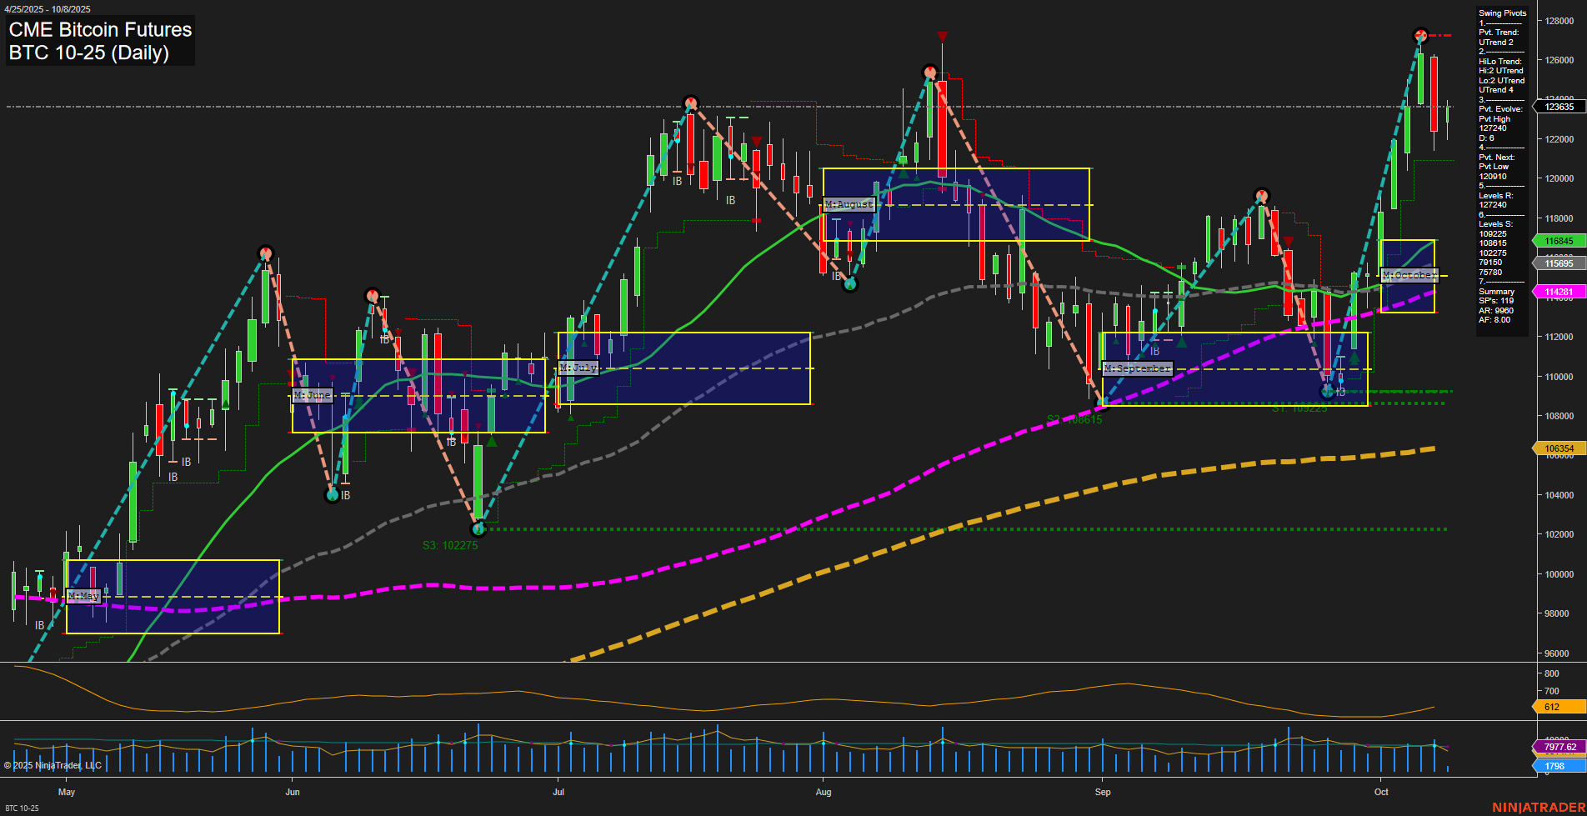
Task: Select the magenta 114281 price axis marker
Action: (x=1559, y=292)
